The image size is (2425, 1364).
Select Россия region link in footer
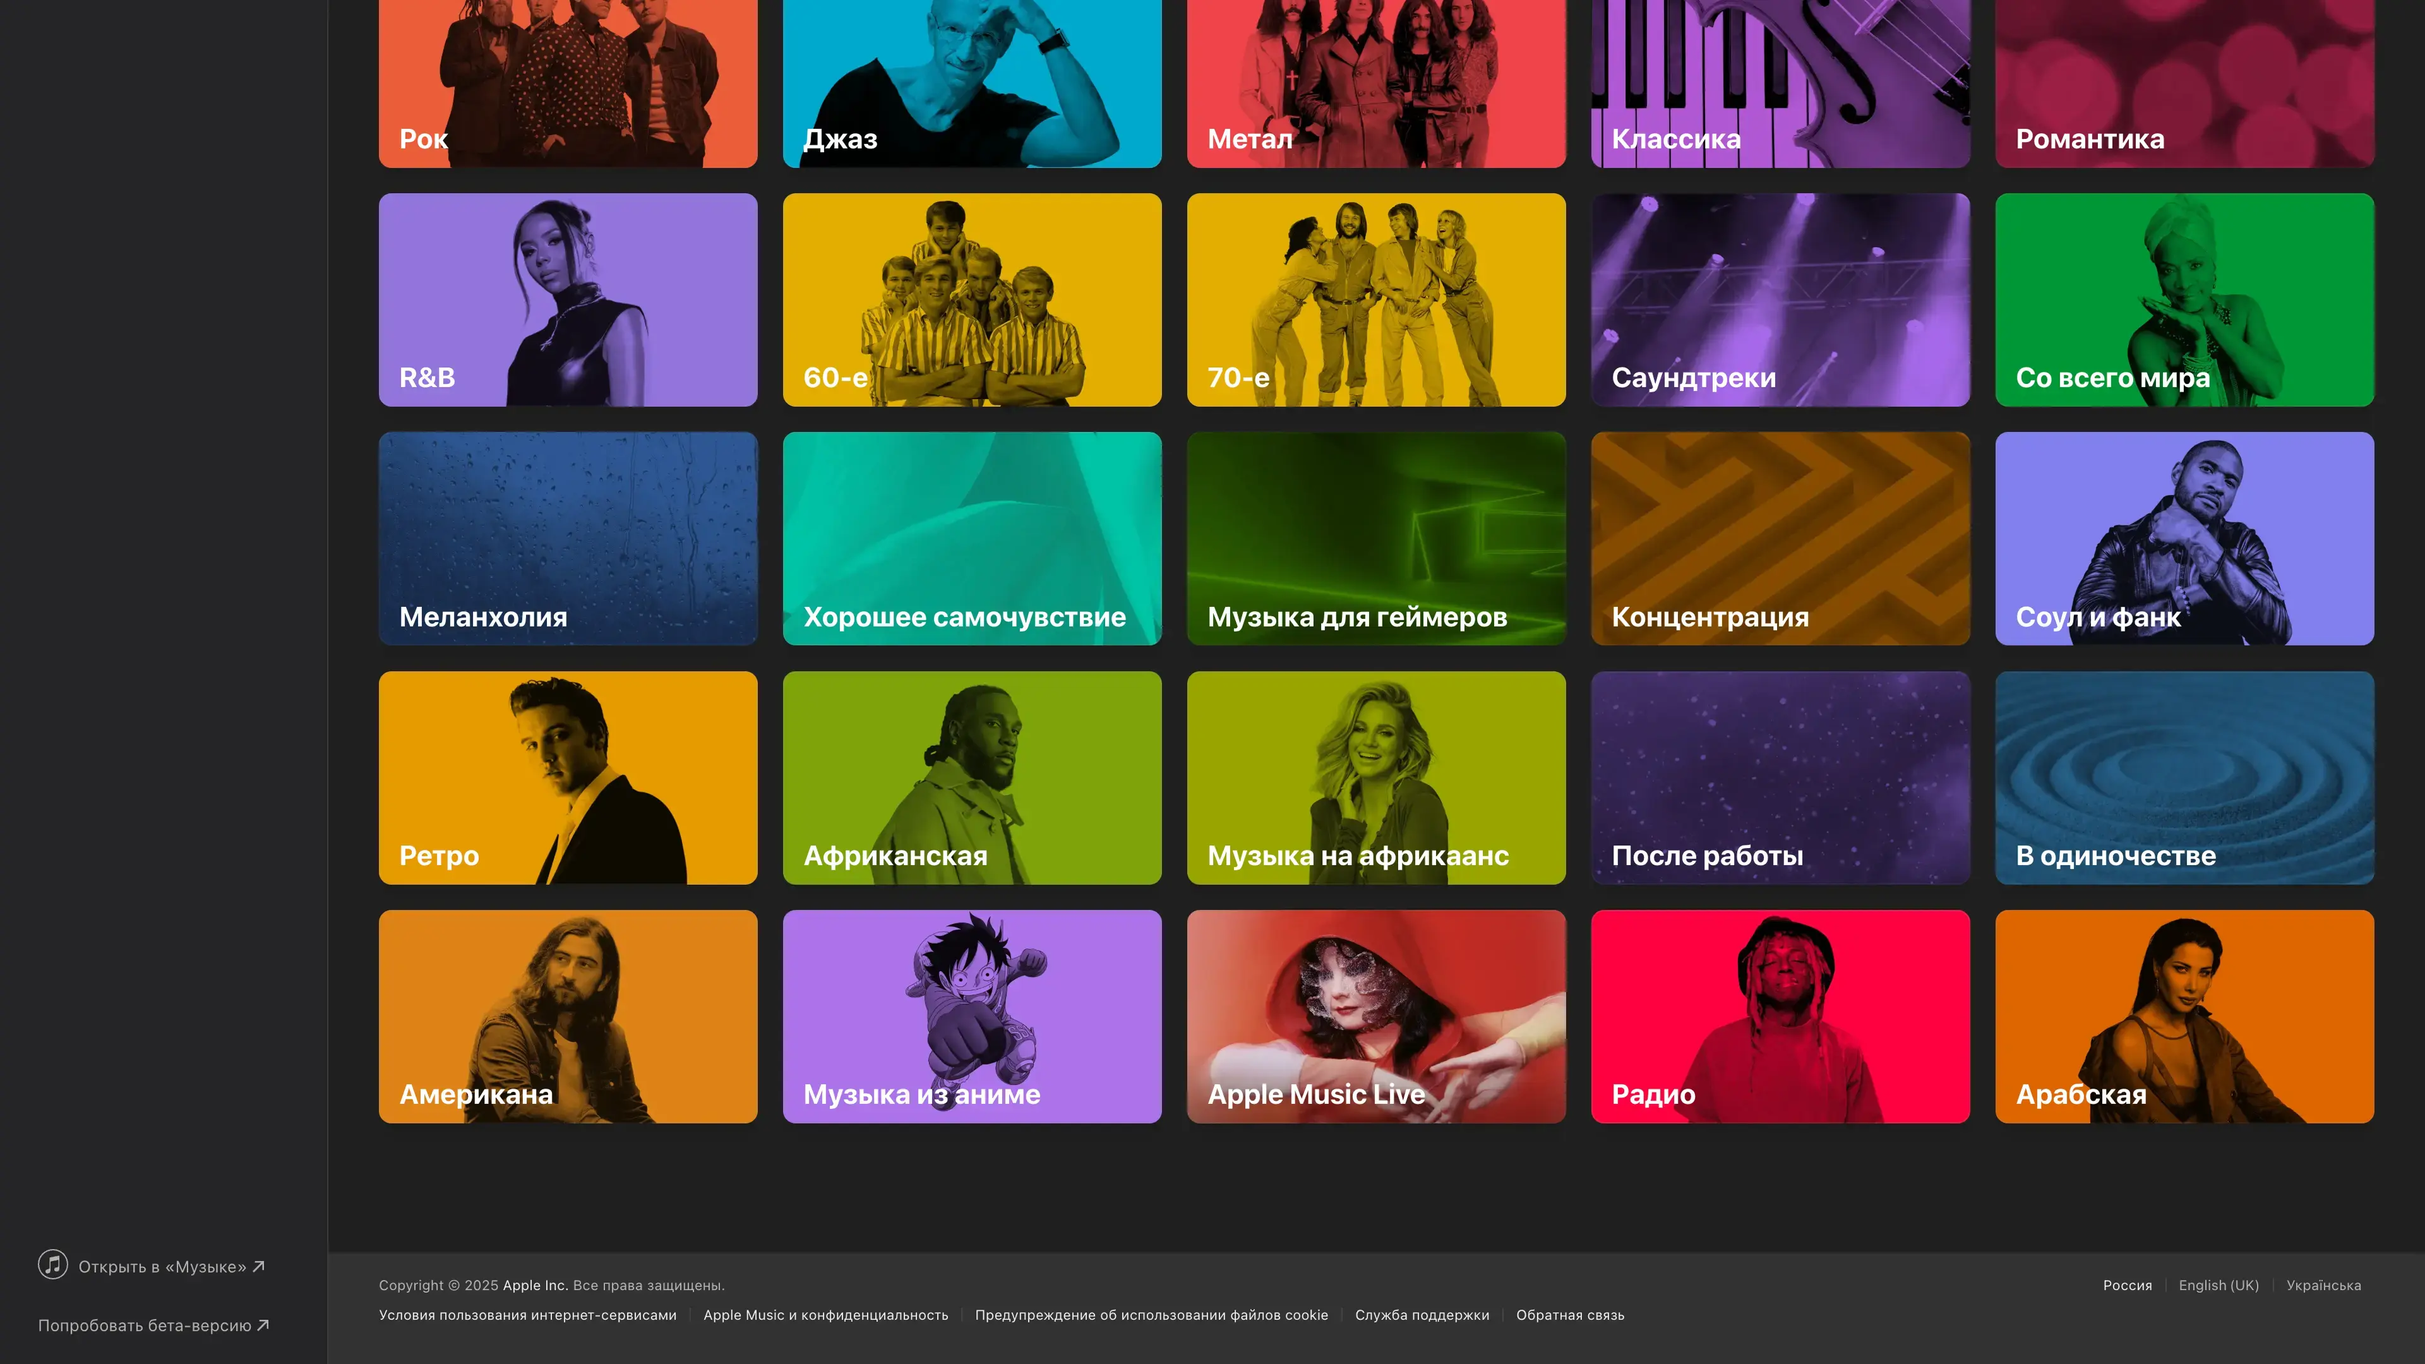point(2126,1285)
